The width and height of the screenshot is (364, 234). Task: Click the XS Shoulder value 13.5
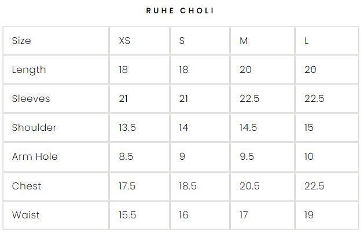coord(127,127)
